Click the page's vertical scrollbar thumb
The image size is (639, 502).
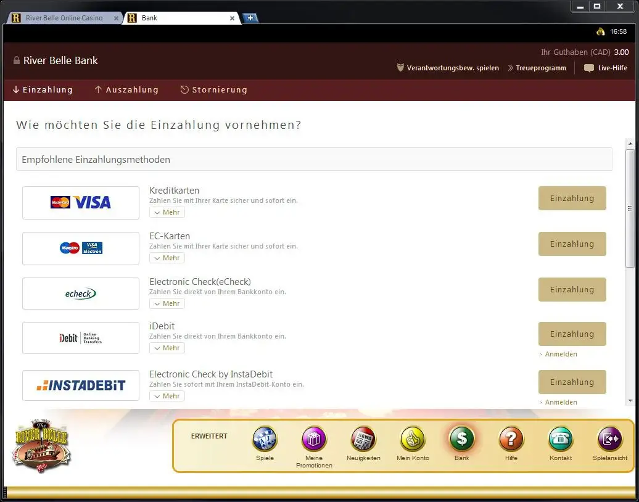point(630,208)
